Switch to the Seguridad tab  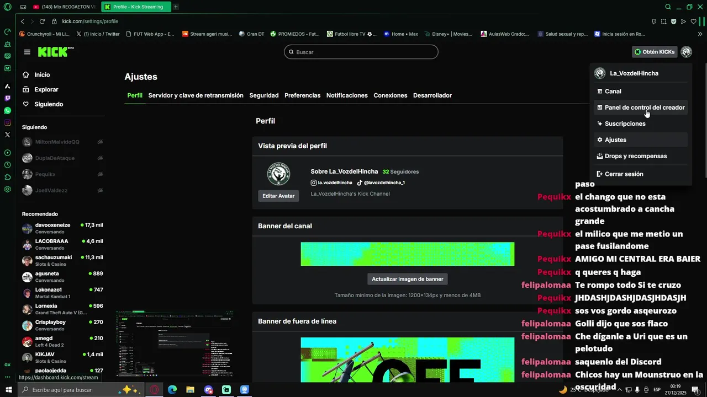(264, 95)
